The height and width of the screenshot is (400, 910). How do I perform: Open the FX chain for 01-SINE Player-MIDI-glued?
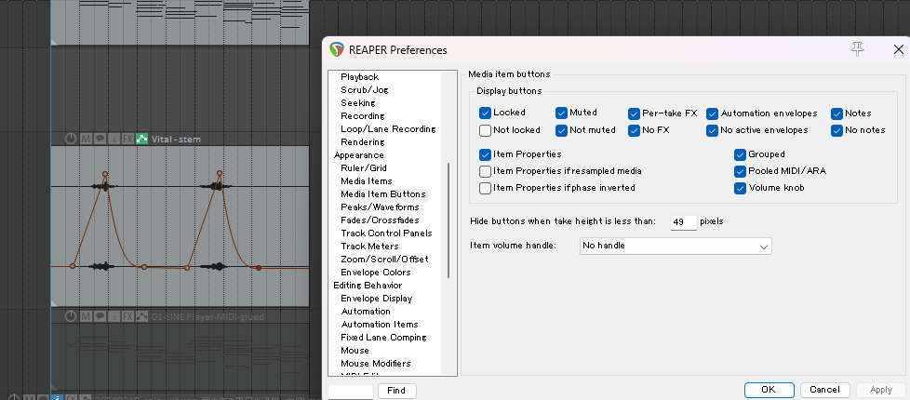[127, 316]
